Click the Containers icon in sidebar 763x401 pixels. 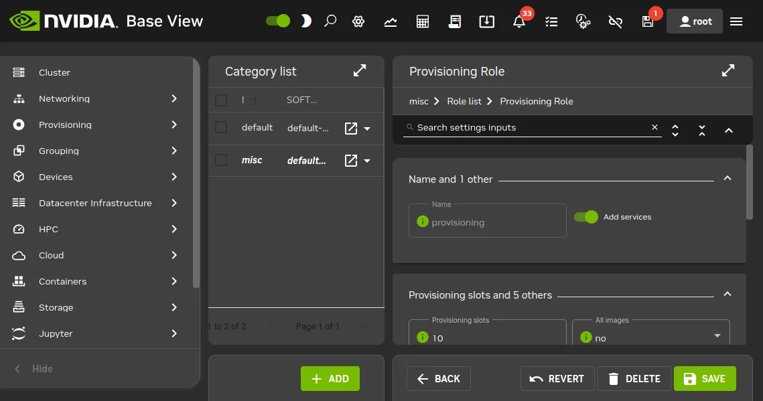(x=19, y=281)
